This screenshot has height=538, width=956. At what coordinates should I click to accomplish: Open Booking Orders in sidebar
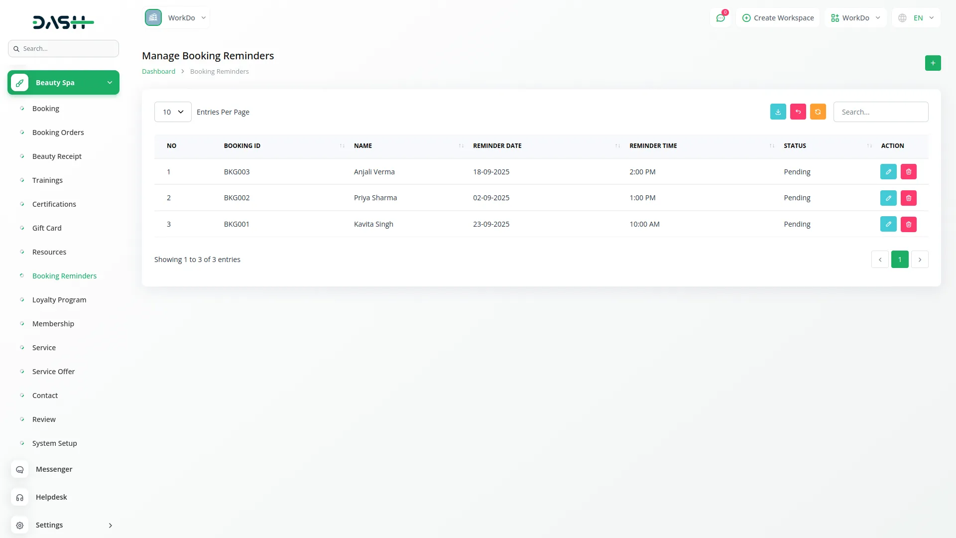(x=58, y=133)
